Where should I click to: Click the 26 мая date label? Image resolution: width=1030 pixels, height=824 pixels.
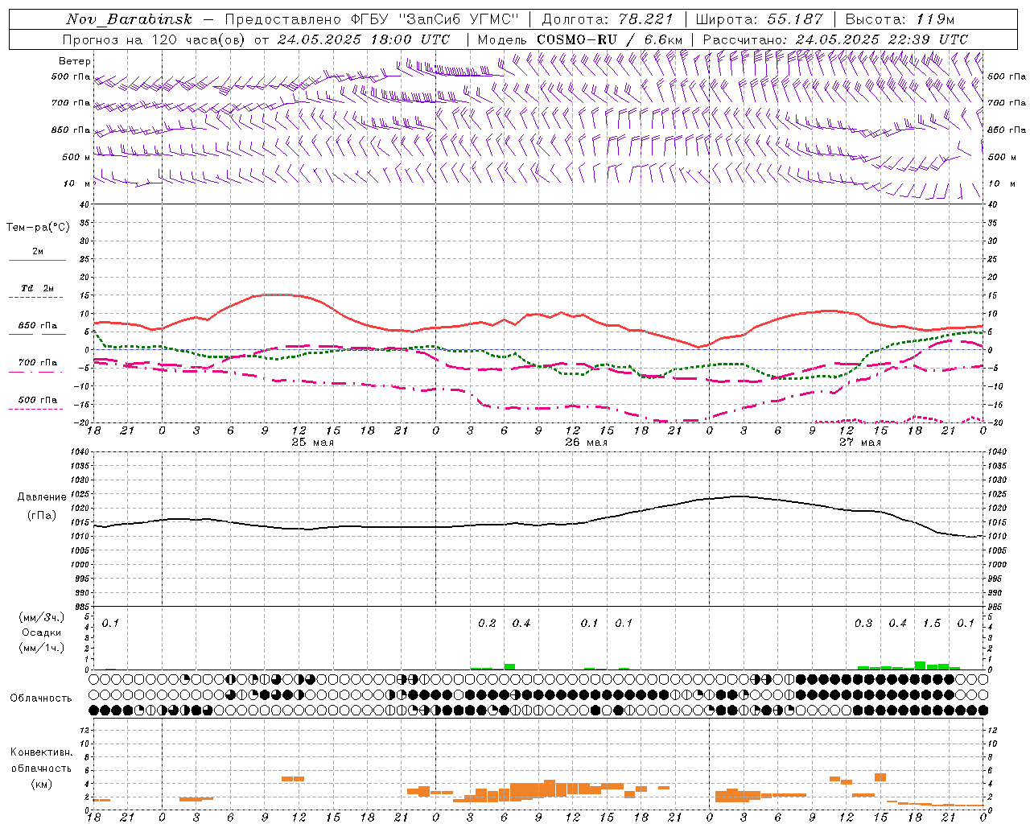coord(587,443)
